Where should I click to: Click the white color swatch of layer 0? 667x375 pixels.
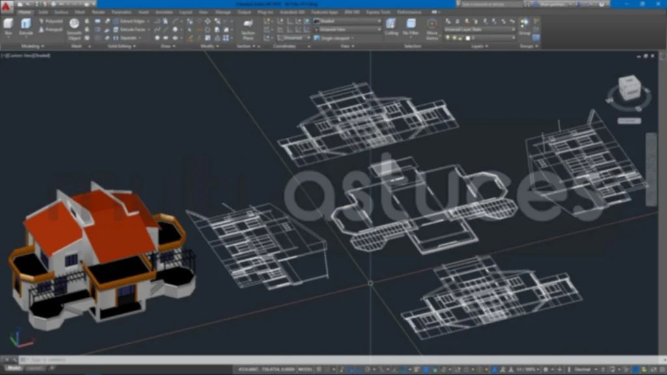tap(468, 38)
